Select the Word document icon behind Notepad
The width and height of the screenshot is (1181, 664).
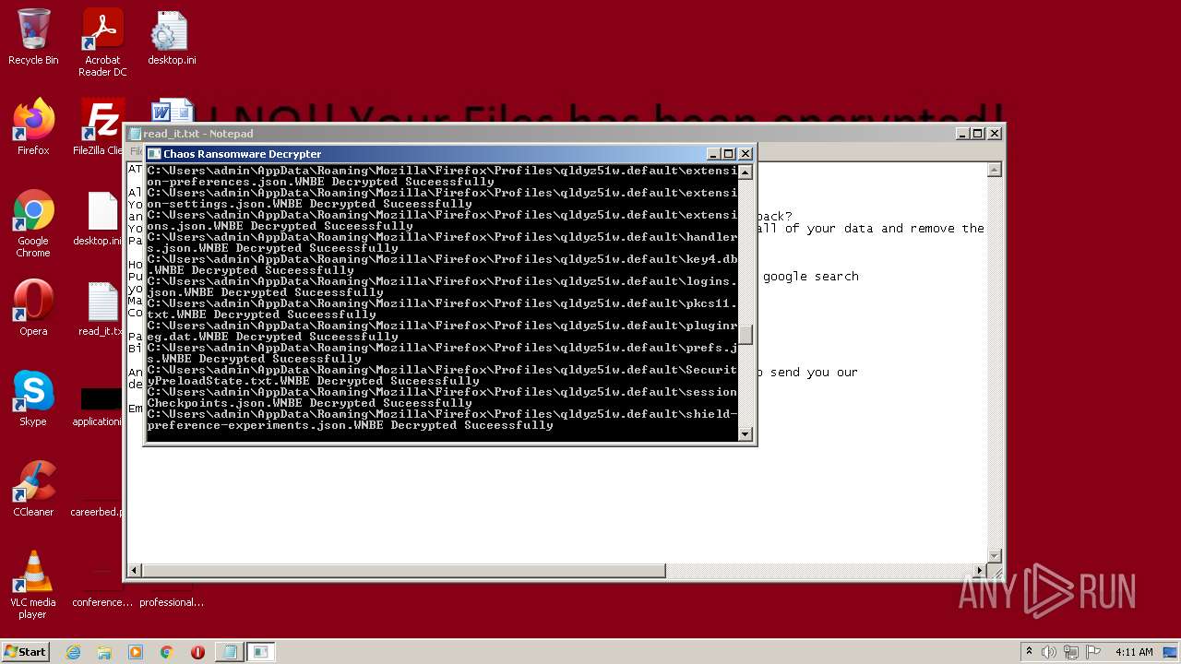tap(172, 112)
